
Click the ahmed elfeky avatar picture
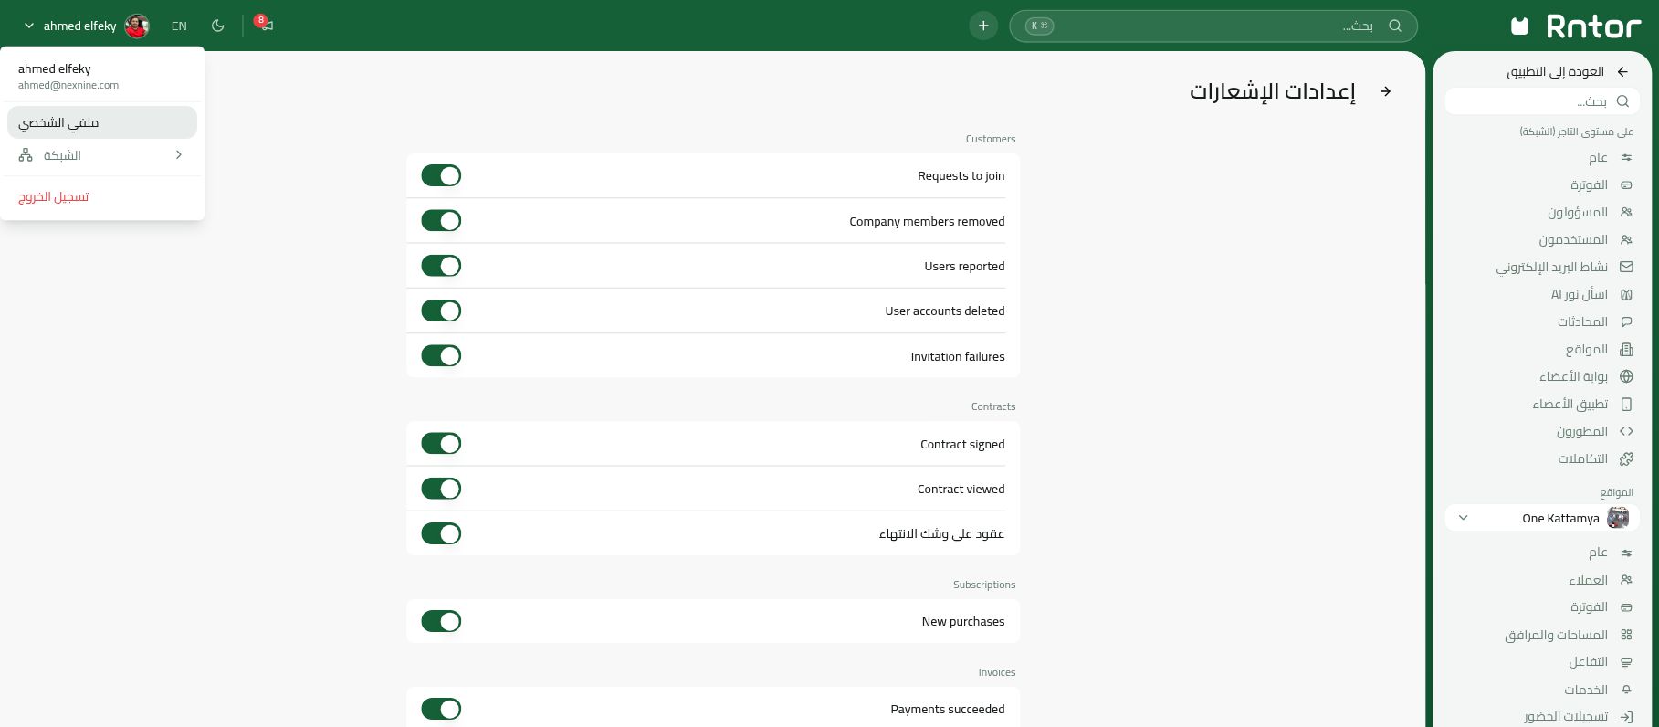137,26
